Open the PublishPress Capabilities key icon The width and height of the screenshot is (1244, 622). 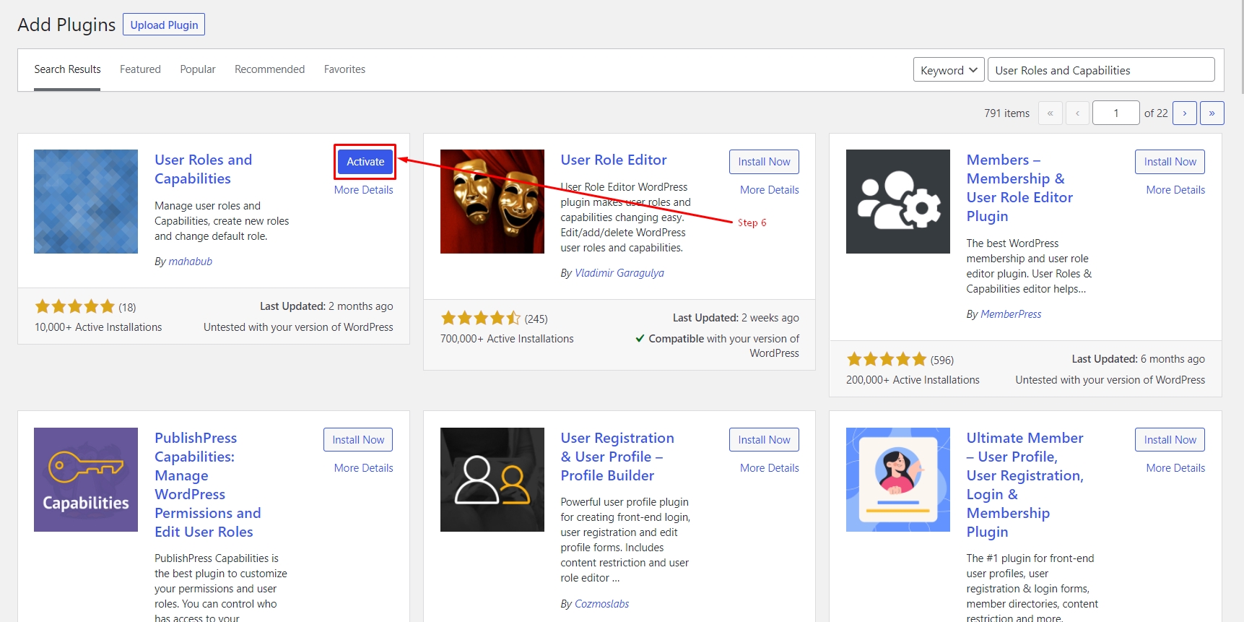[86, 480]
